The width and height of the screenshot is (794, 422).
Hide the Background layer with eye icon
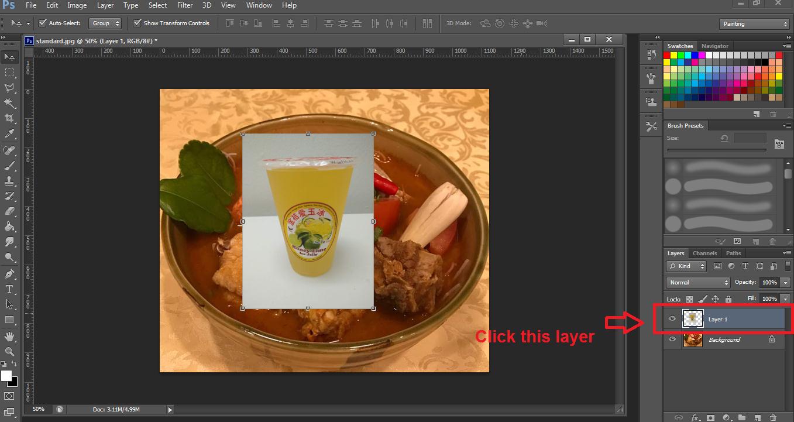(672, 339)
